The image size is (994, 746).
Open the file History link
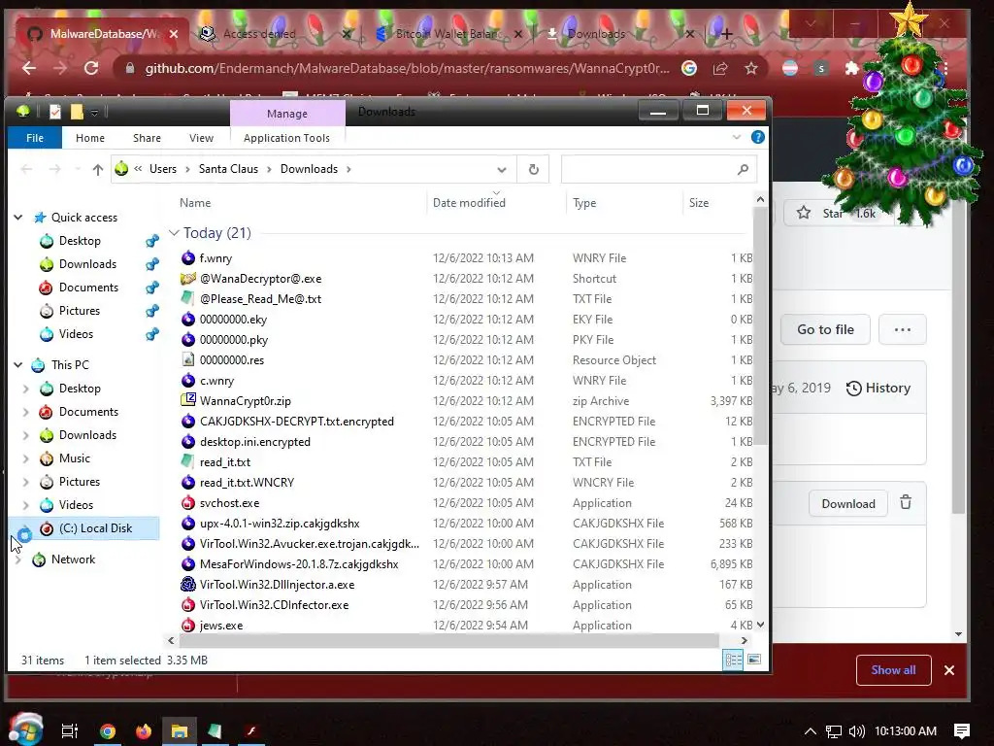pos(878,388)
